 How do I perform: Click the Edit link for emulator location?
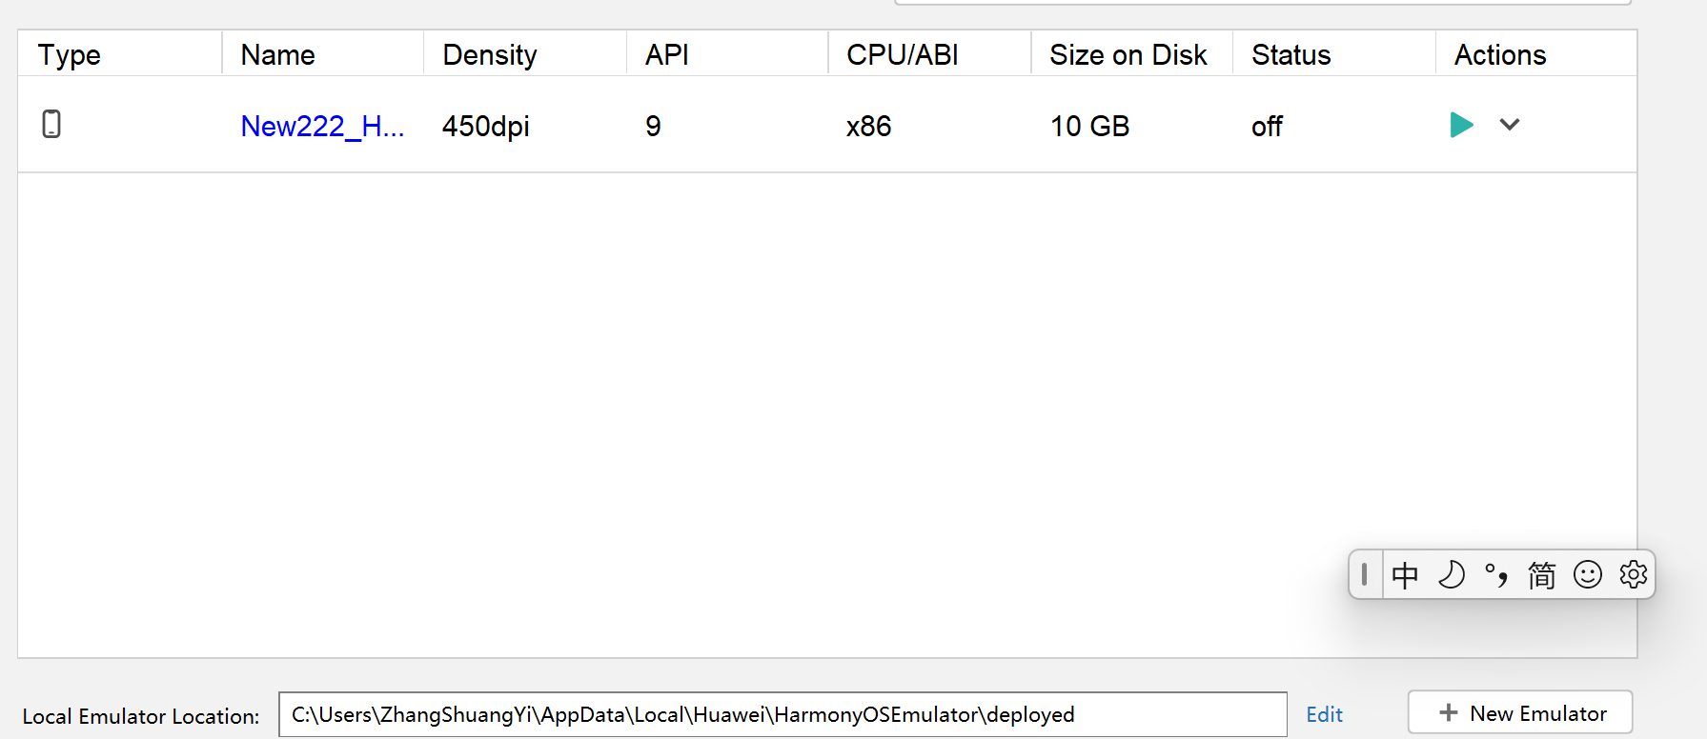coord(1324,714)
